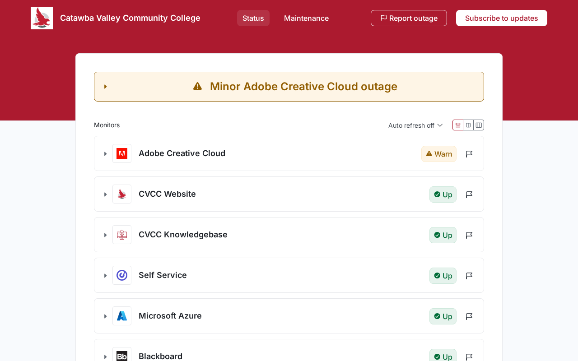Viewport: 578px width, 361px height.
Task: Click the Catawba Valley Community College logo
Action: coord(42,18)
